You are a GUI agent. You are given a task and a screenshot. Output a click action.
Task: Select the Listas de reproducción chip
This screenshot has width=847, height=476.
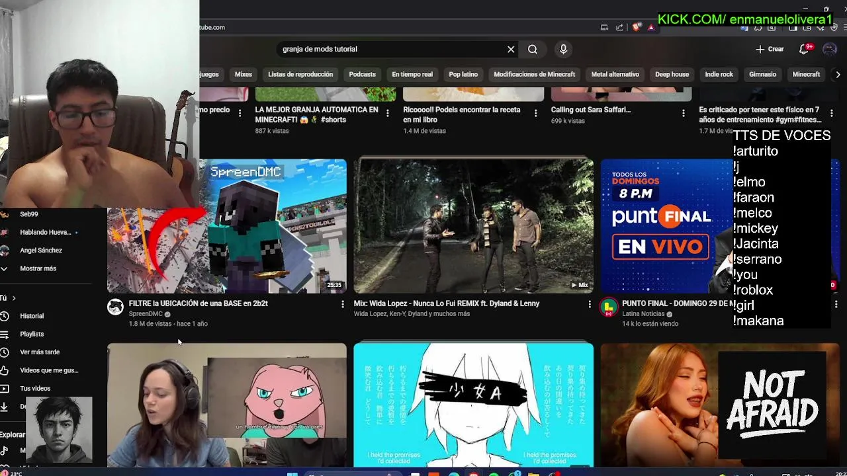pos(300,74)
